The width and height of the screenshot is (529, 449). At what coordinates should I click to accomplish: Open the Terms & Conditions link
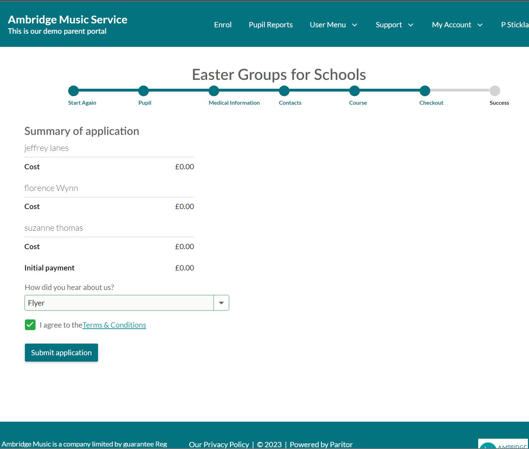point(114,325)
